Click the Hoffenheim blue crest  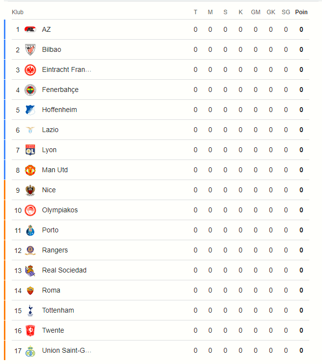30,110
